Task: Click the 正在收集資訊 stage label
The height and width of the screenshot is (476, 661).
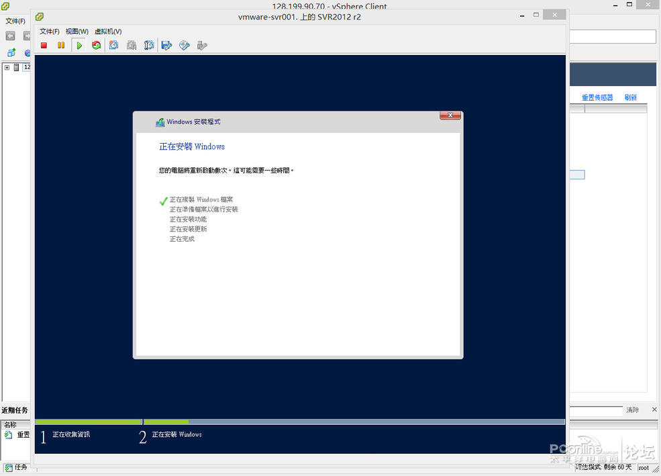Action: (x=71, y=434)
